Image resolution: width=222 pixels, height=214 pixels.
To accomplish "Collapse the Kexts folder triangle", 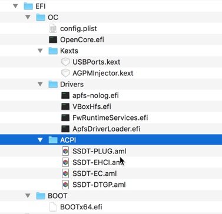I will tap(40, 51).
